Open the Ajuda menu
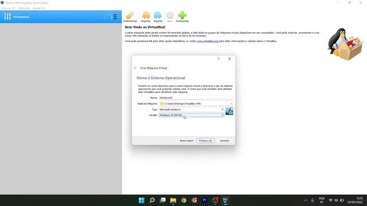The image size is (367, 206). pos(38,8)
